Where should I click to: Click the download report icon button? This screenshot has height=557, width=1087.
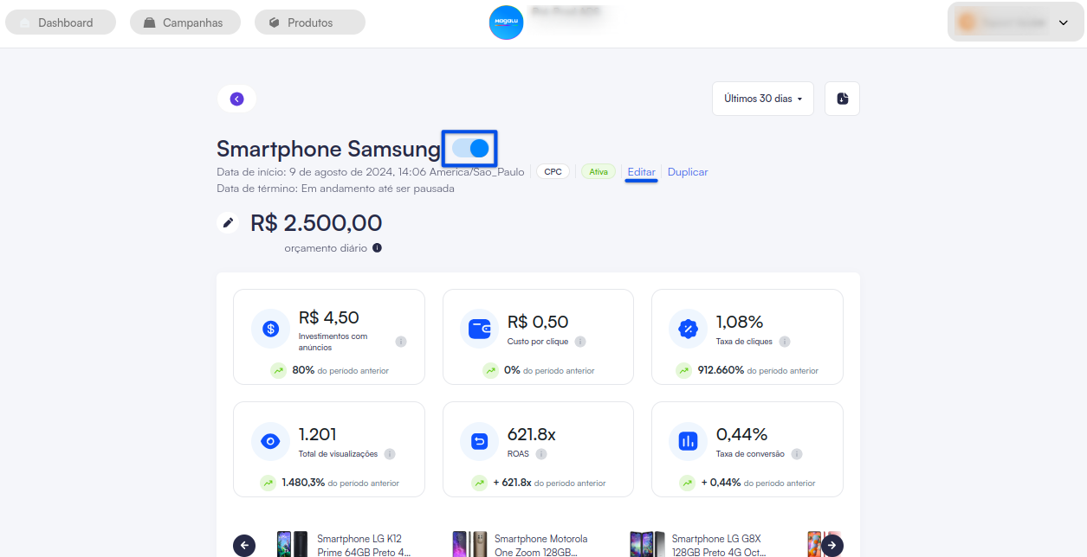[842, 99]
